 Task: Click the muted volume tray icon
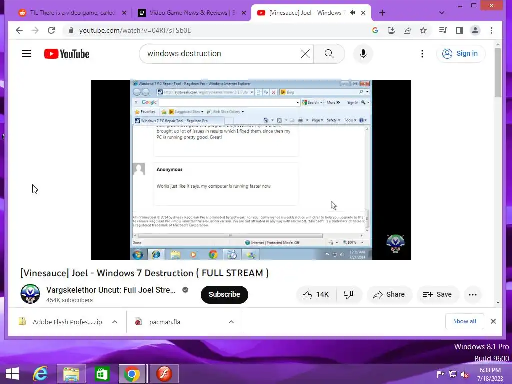point(465,374)
